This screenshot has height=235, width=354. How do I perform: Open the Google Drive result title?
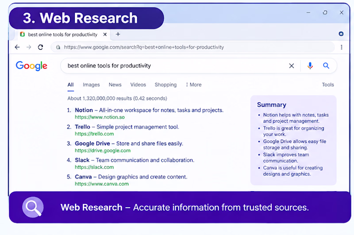tap(92, 143)
